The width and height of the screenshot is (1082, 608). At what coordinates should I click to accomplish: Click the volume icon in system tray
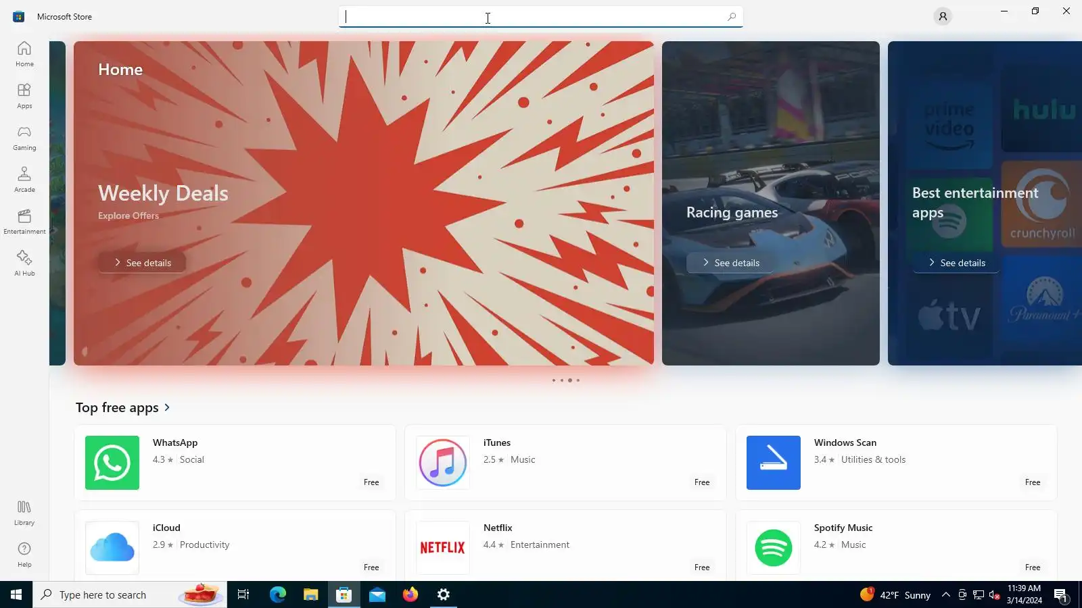tap(994, 594)
